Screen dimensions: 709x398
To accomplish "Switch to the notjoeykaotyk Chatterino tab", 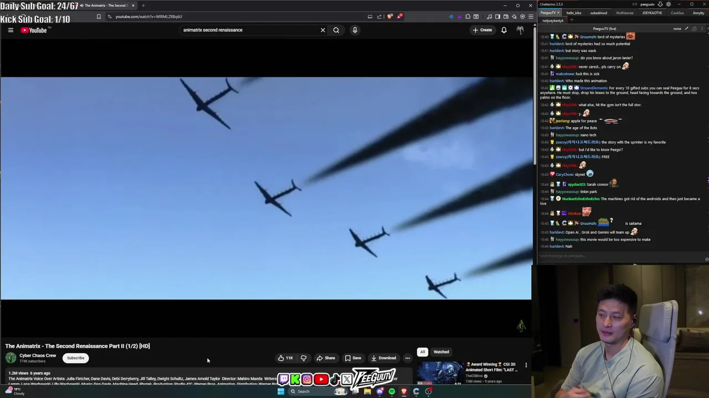I will pos(553,20).
